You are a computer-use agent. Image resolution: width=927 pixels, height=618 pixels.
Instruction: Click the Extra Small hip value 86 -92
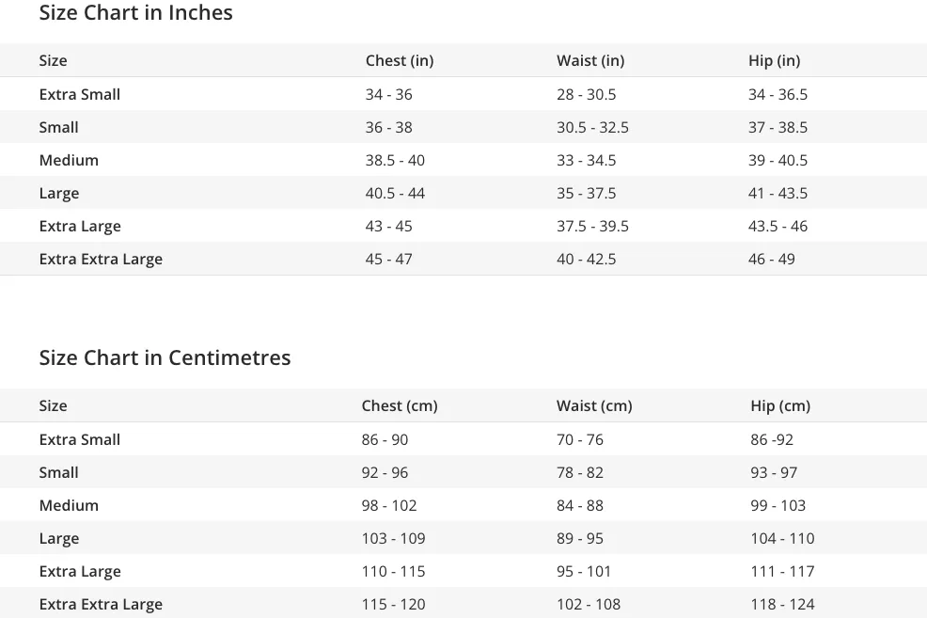pyautogui.click(x=772, y=439)
